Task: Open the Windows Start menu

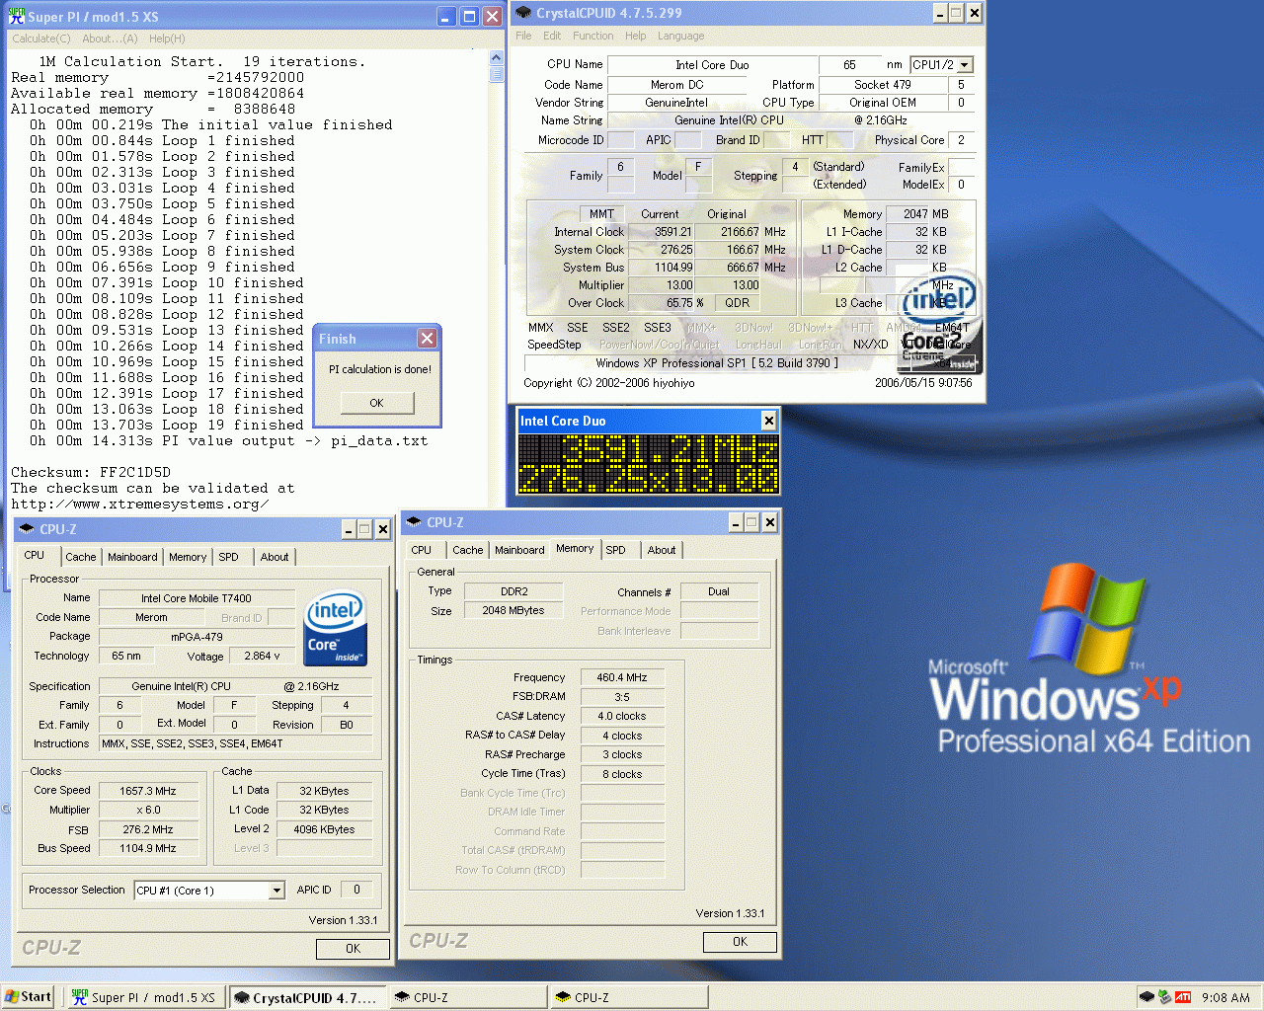Action: click(x=28, y=997)
